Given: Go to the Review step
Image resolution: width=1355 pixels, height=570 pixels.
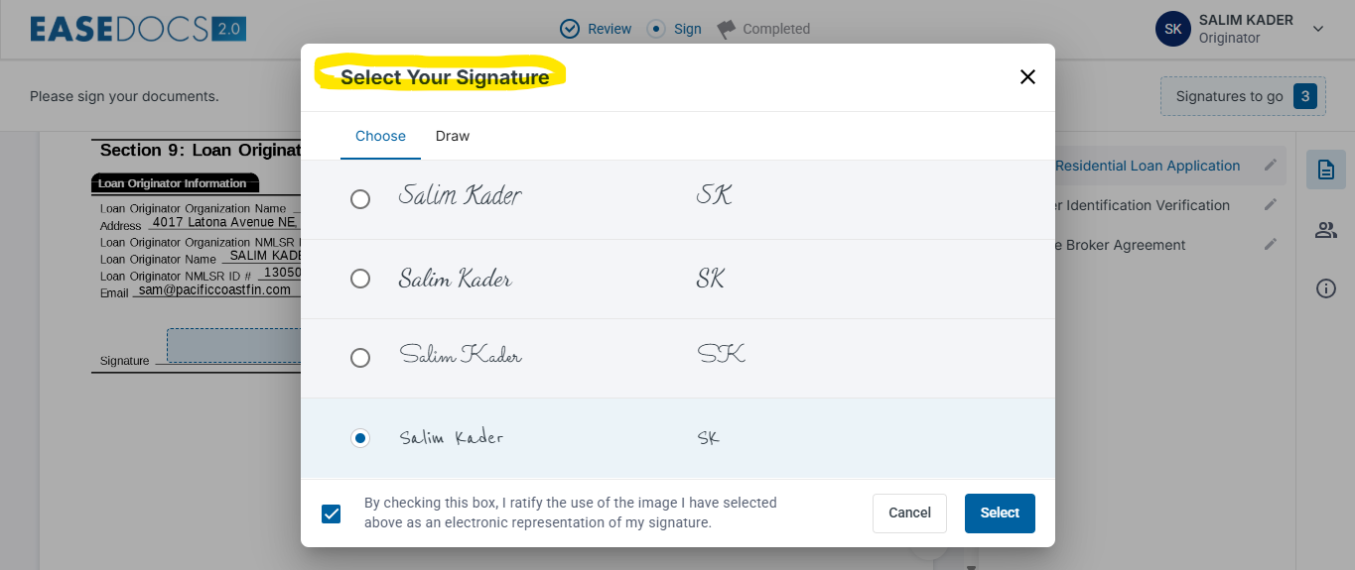Looking at the screenshot, I should coord(597,29).
